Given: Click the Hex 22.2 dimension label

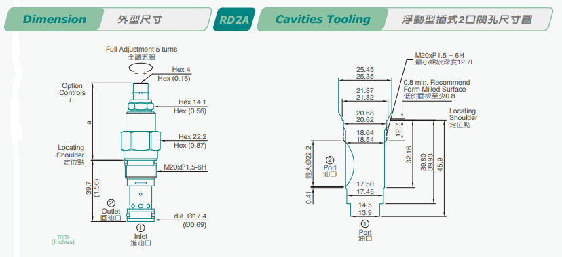Looking at the screenshot, I should 193,137.
